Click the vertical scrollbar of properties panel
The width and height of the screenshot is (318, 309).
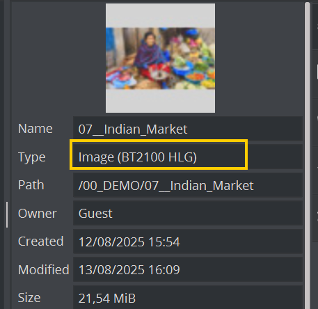pyautogui.click(x=308, y=155)
